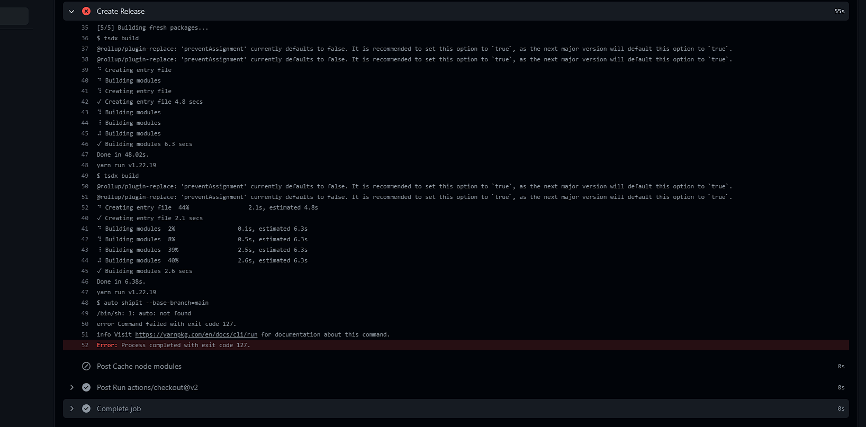Click the 'error Command failed with exit code 127.' line
The height and width of the screenshot is (427, 866).
point(166,324)
